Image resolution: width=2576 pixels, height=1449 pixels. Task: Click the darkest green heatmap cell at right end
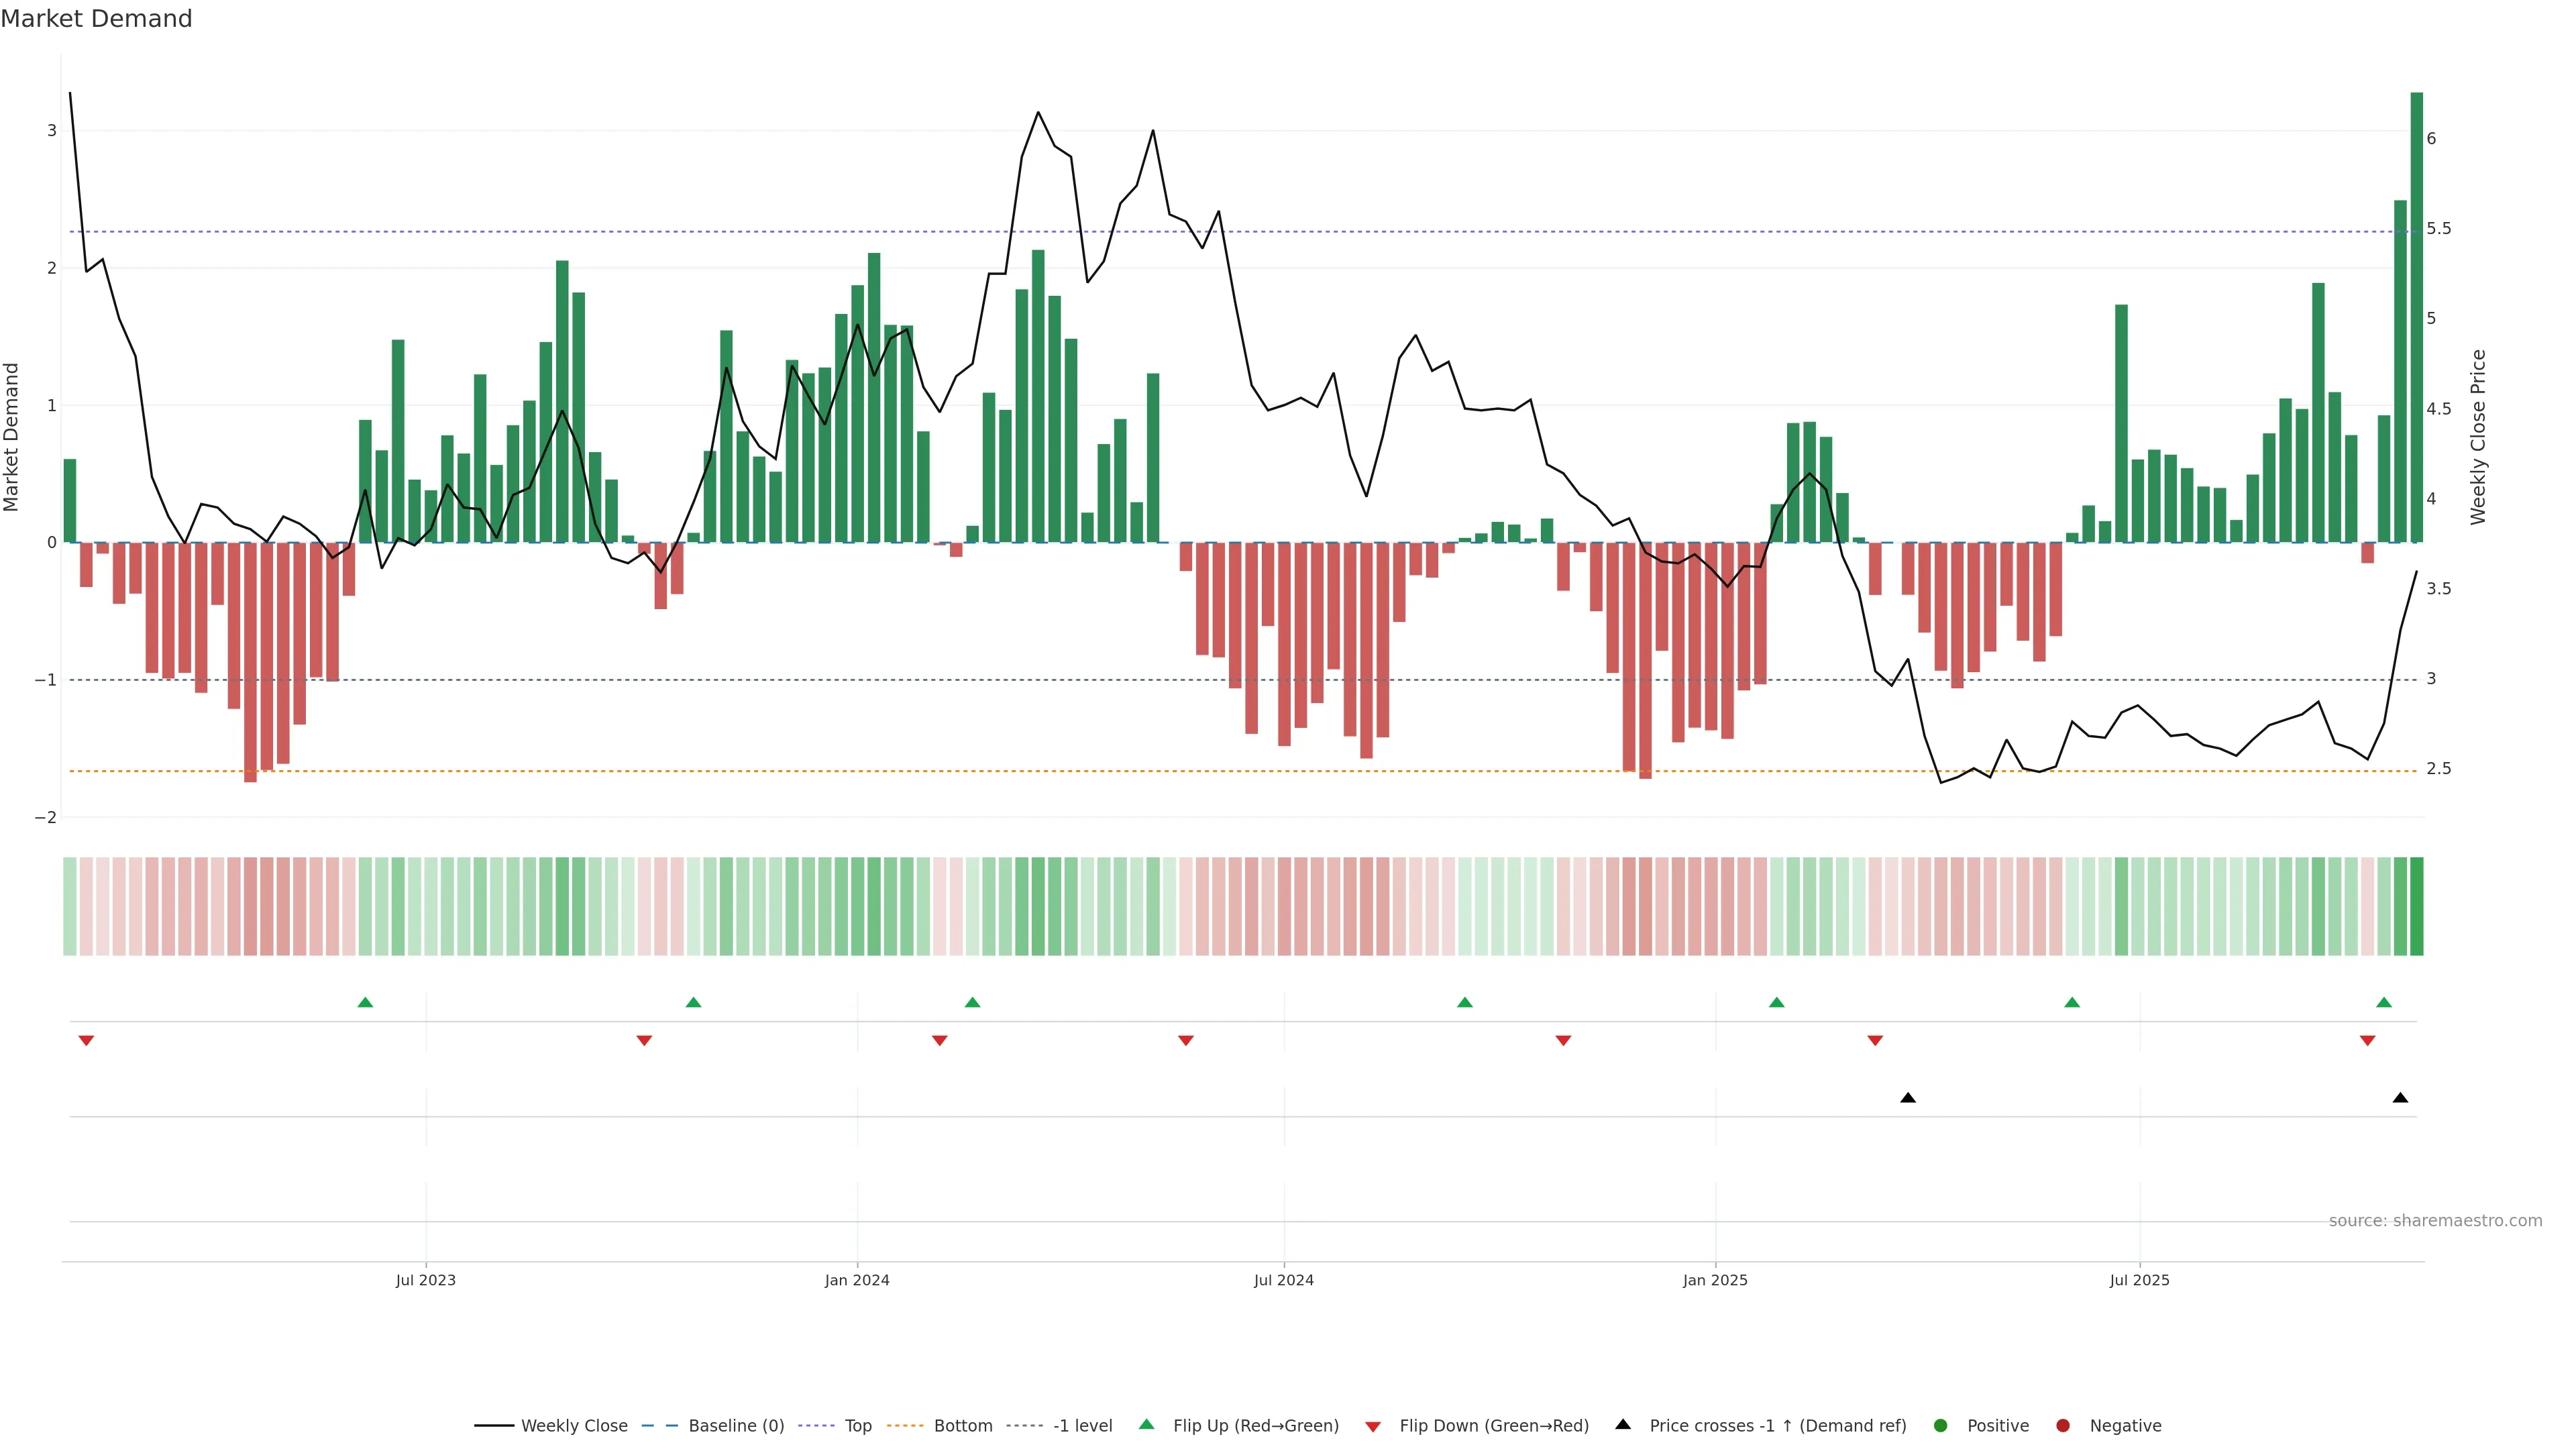2416,906
